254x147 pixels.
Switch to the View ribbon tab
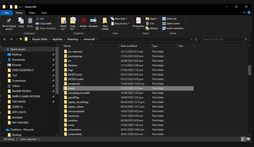coord(44,13)
